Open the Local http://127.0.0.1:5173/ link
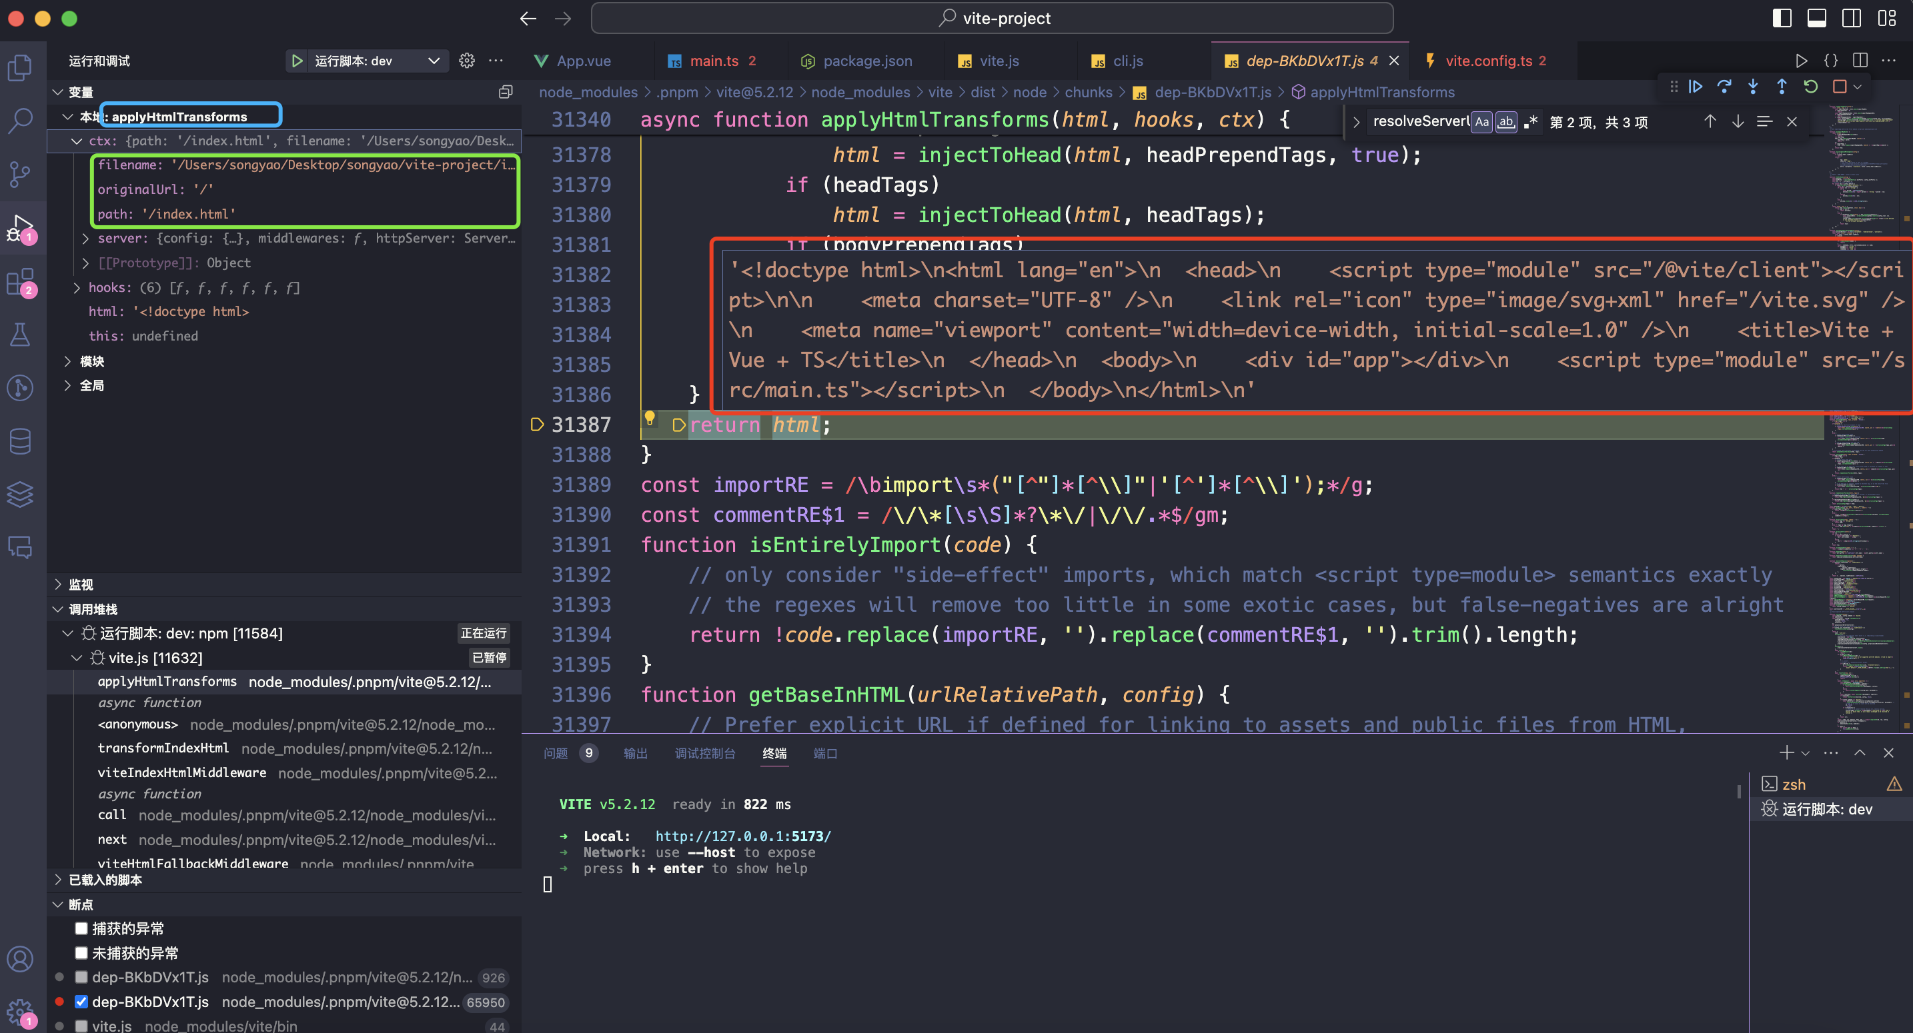The image size is (1913, 1033). point(742,836)
